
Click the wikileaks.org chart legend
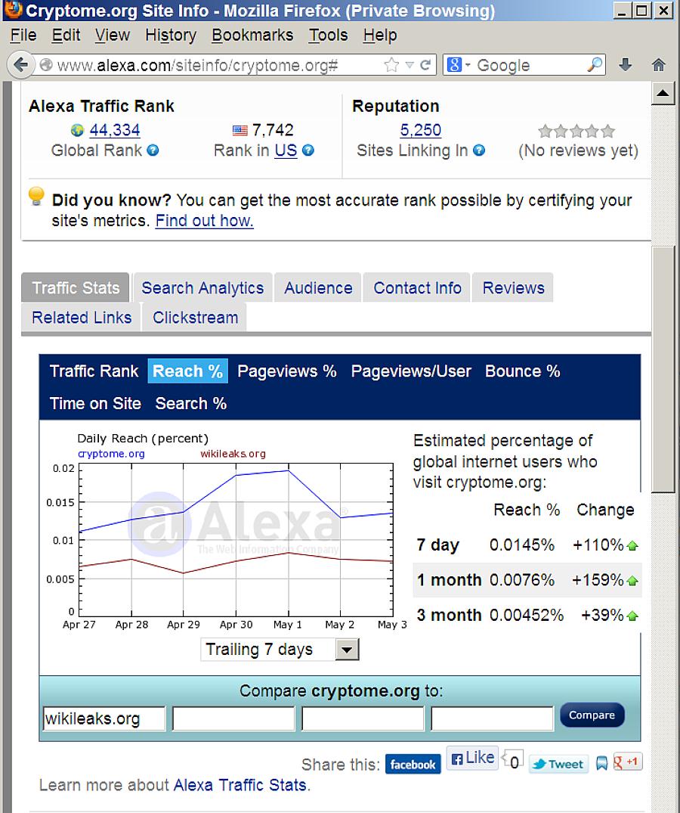[233, 454]
